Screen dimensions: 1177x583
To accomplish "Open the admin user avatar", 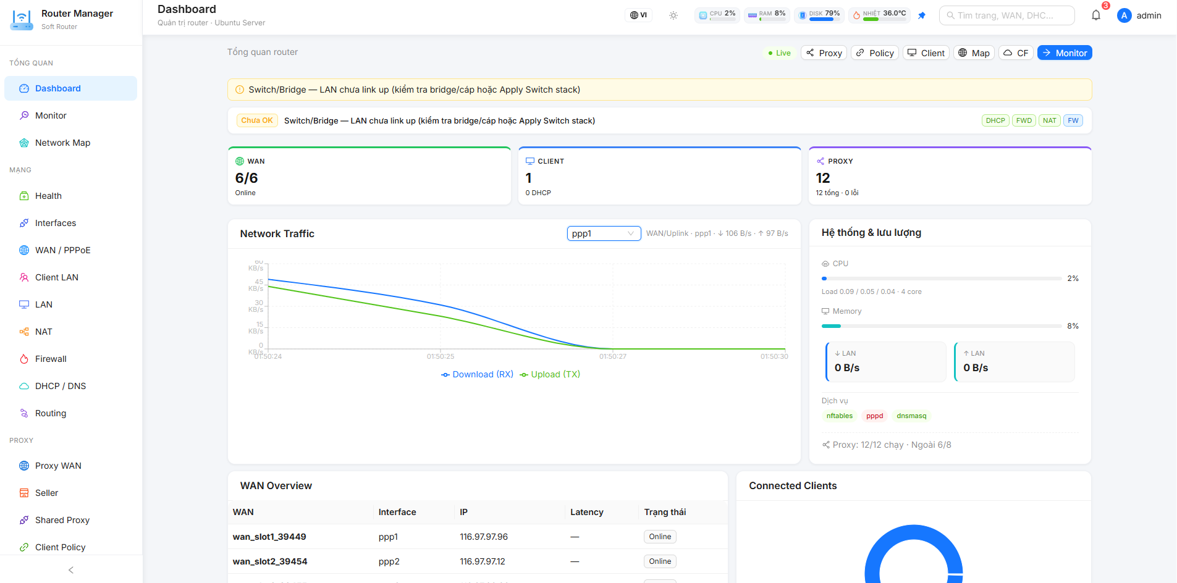I will coord(1124,15).
